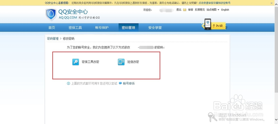Select the 密码管理 tab
The image size is (278, 124).
[x=128, y=27]
